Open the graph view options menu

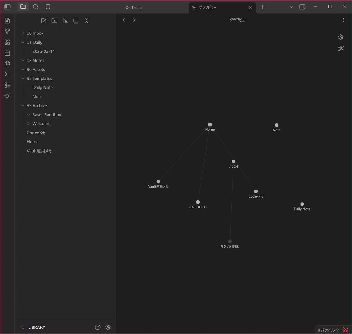(343, 20)
